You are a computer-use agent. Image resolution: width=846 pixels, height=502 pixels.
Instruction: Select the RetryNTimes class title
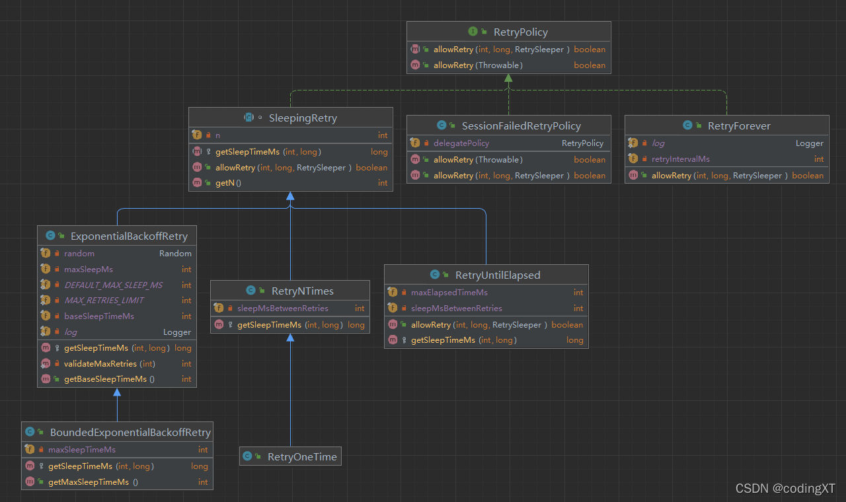(303, 291)
